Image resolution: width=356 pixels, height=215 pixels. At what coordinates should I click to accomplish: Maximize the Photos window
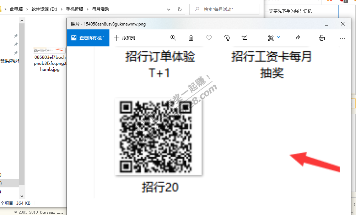(x=327, y=24)
